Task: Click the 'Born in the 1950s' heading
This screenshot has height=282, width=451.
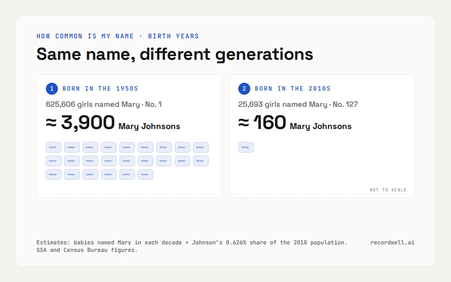Action: click(100, 89)
